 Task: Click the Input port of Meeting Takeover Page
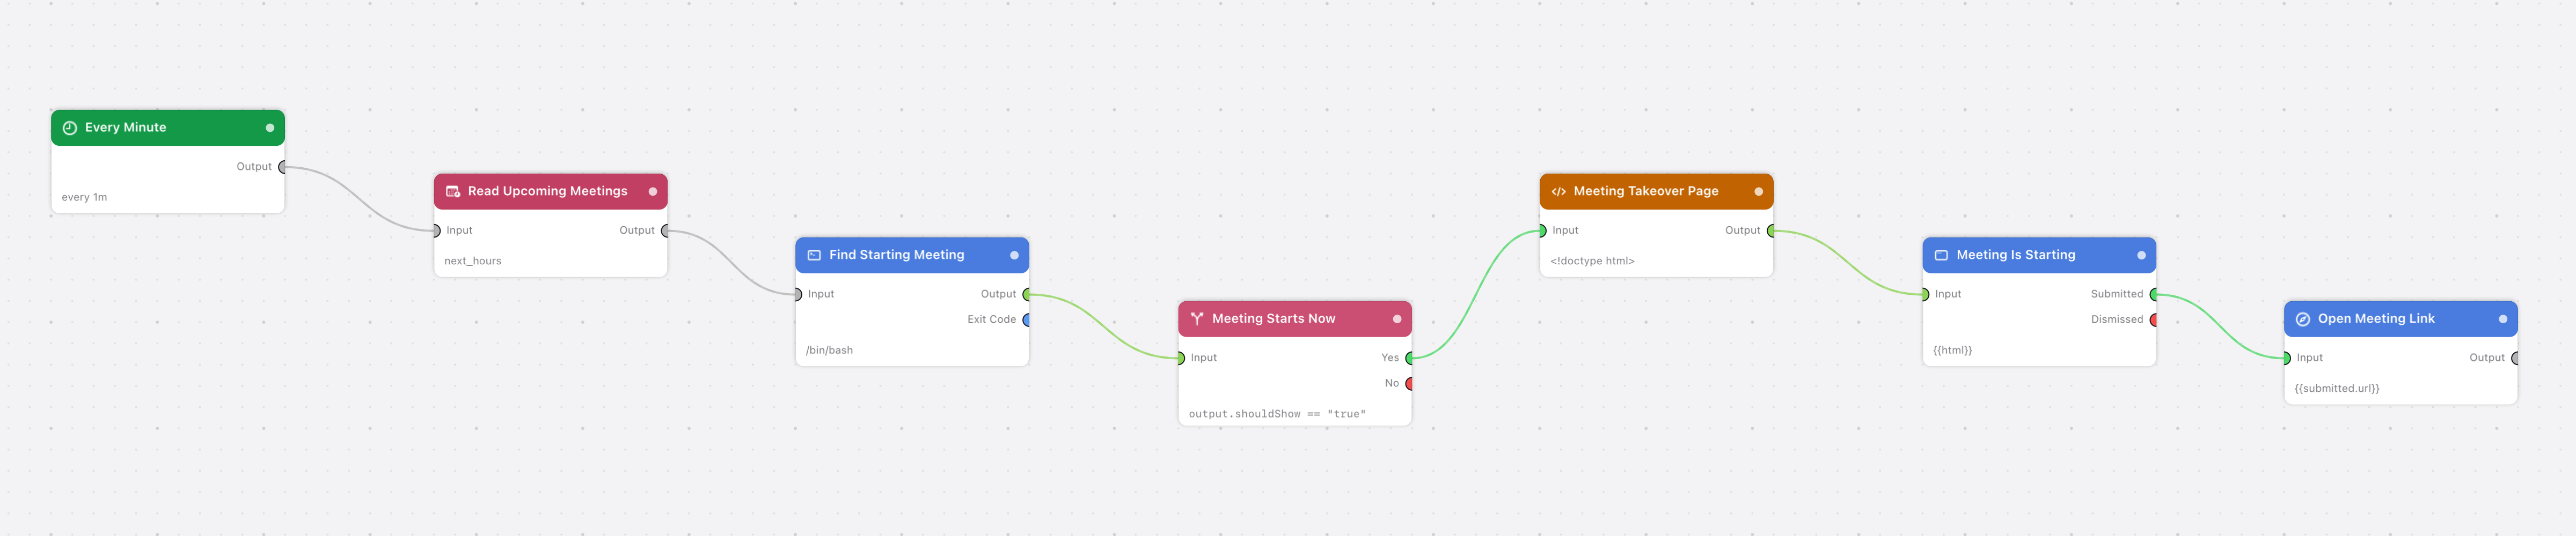pyautogui.click(x=1543, y=232)
